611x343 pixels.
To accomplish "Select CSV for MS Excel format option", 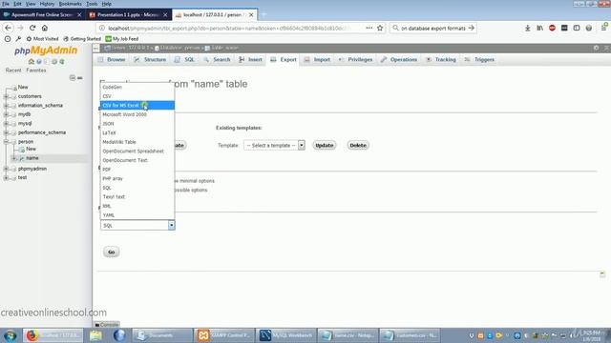I will point(137,106).
